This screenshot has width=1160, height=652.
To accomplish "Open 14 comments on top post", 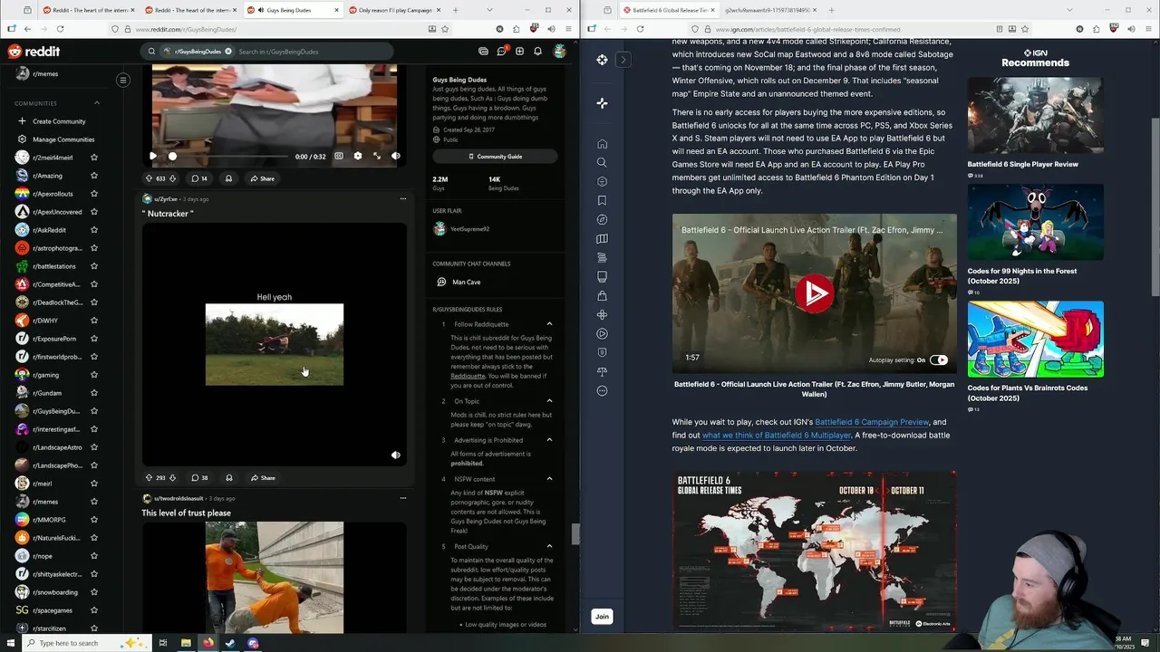I will tap(199, 178).
